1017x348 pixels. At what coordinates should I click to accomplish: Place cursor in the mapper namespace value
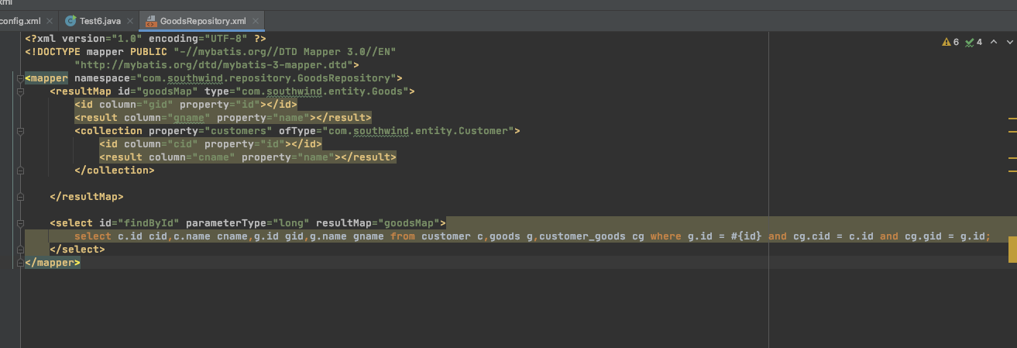267,78
